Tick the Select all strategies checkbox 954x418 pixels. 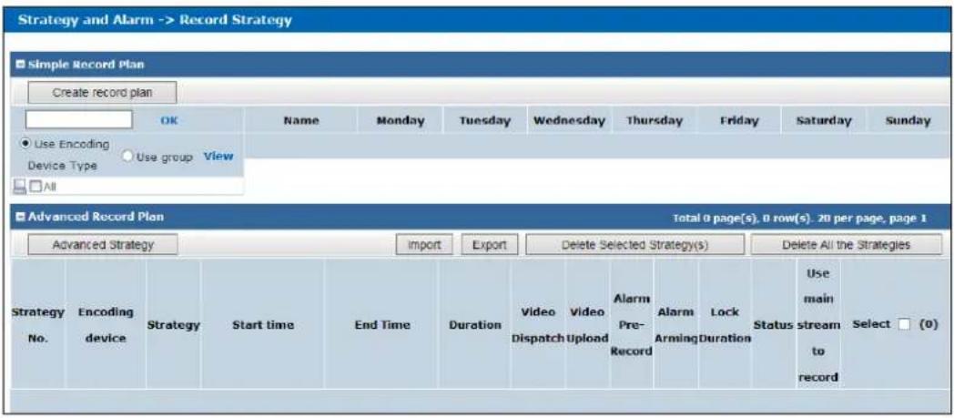pyautogui.click(x=904, y=325)
